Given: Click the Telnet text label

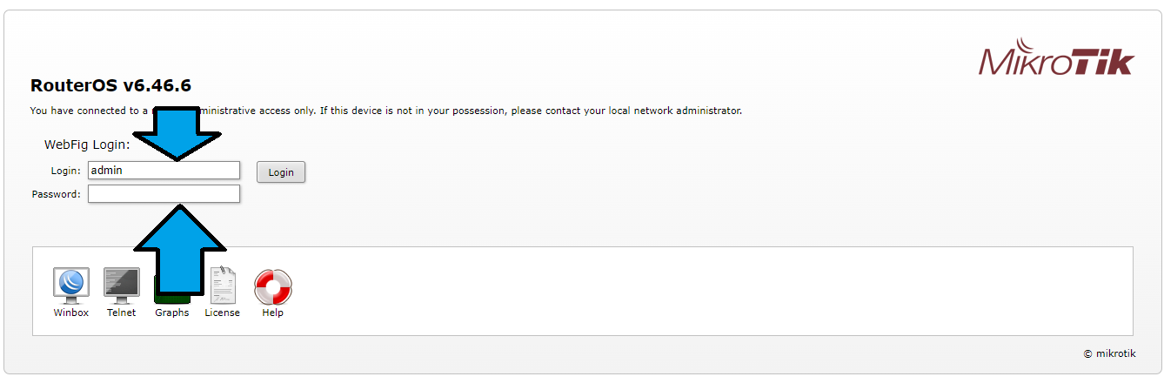Looking at the screenshot, I should point(121,313).
